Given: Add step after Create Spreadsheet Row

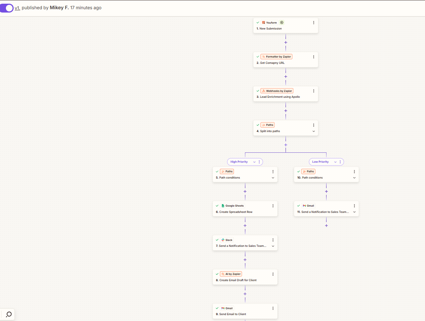Looking at the screenshot, I should pos(245,226).
